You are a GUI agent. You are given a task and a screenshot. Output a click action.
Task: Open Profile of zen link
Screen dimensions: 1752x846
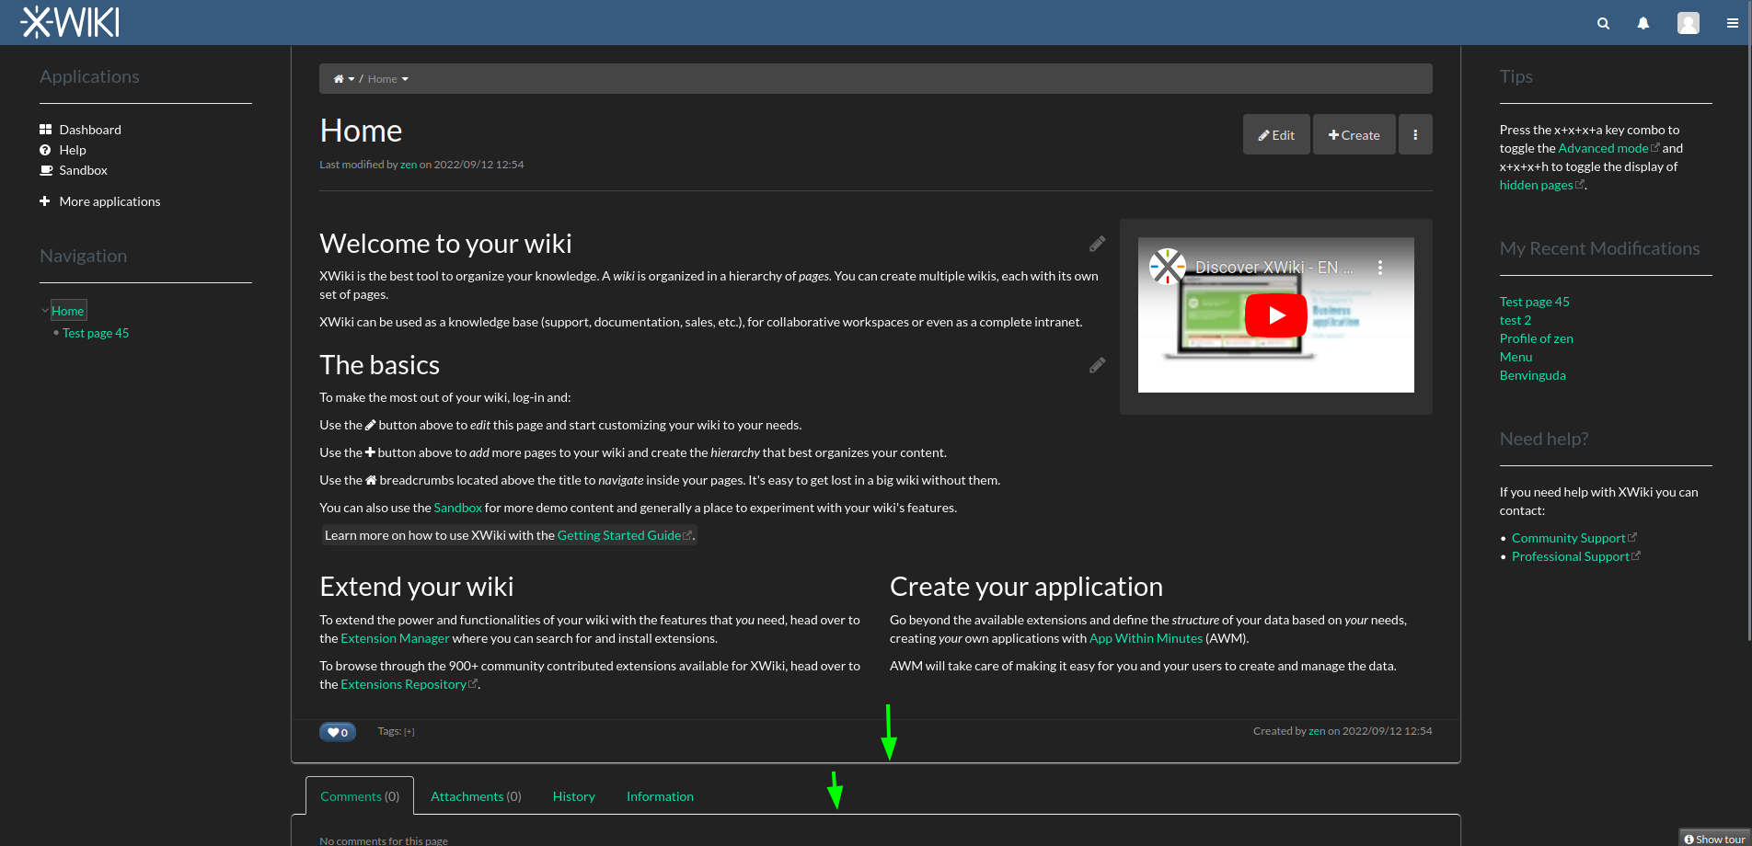tap(1537, 338)
